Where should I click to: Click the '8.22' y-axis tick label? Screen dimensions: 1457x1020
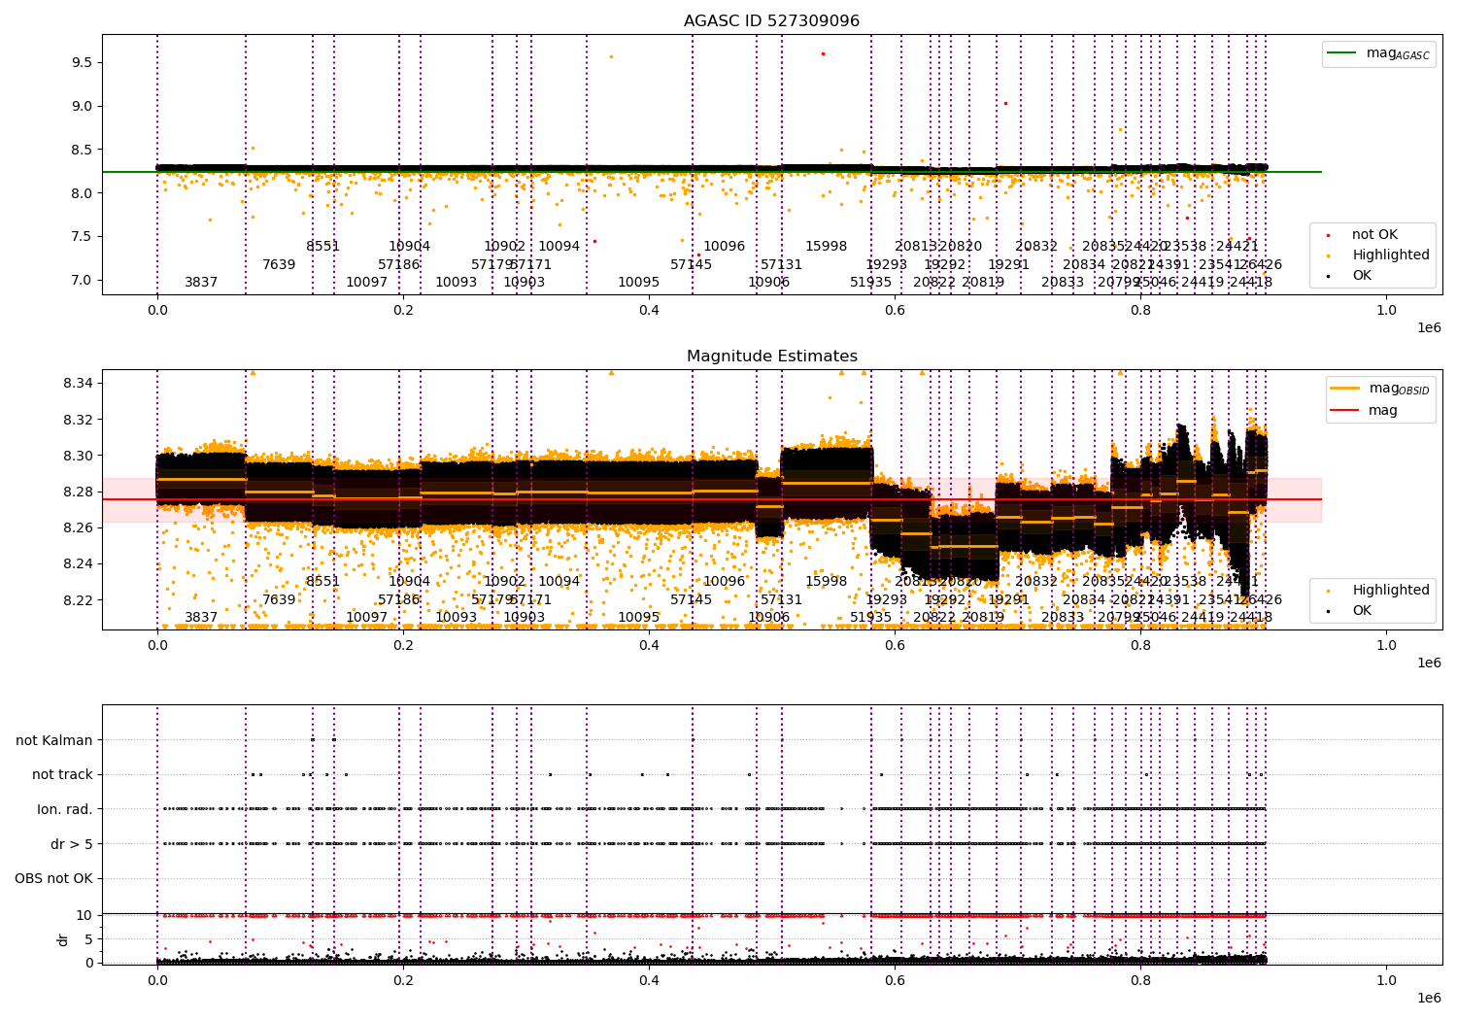click(x=78, y=600)
